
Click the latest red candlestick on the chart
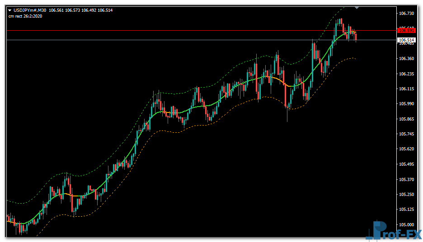click(356, 37)
